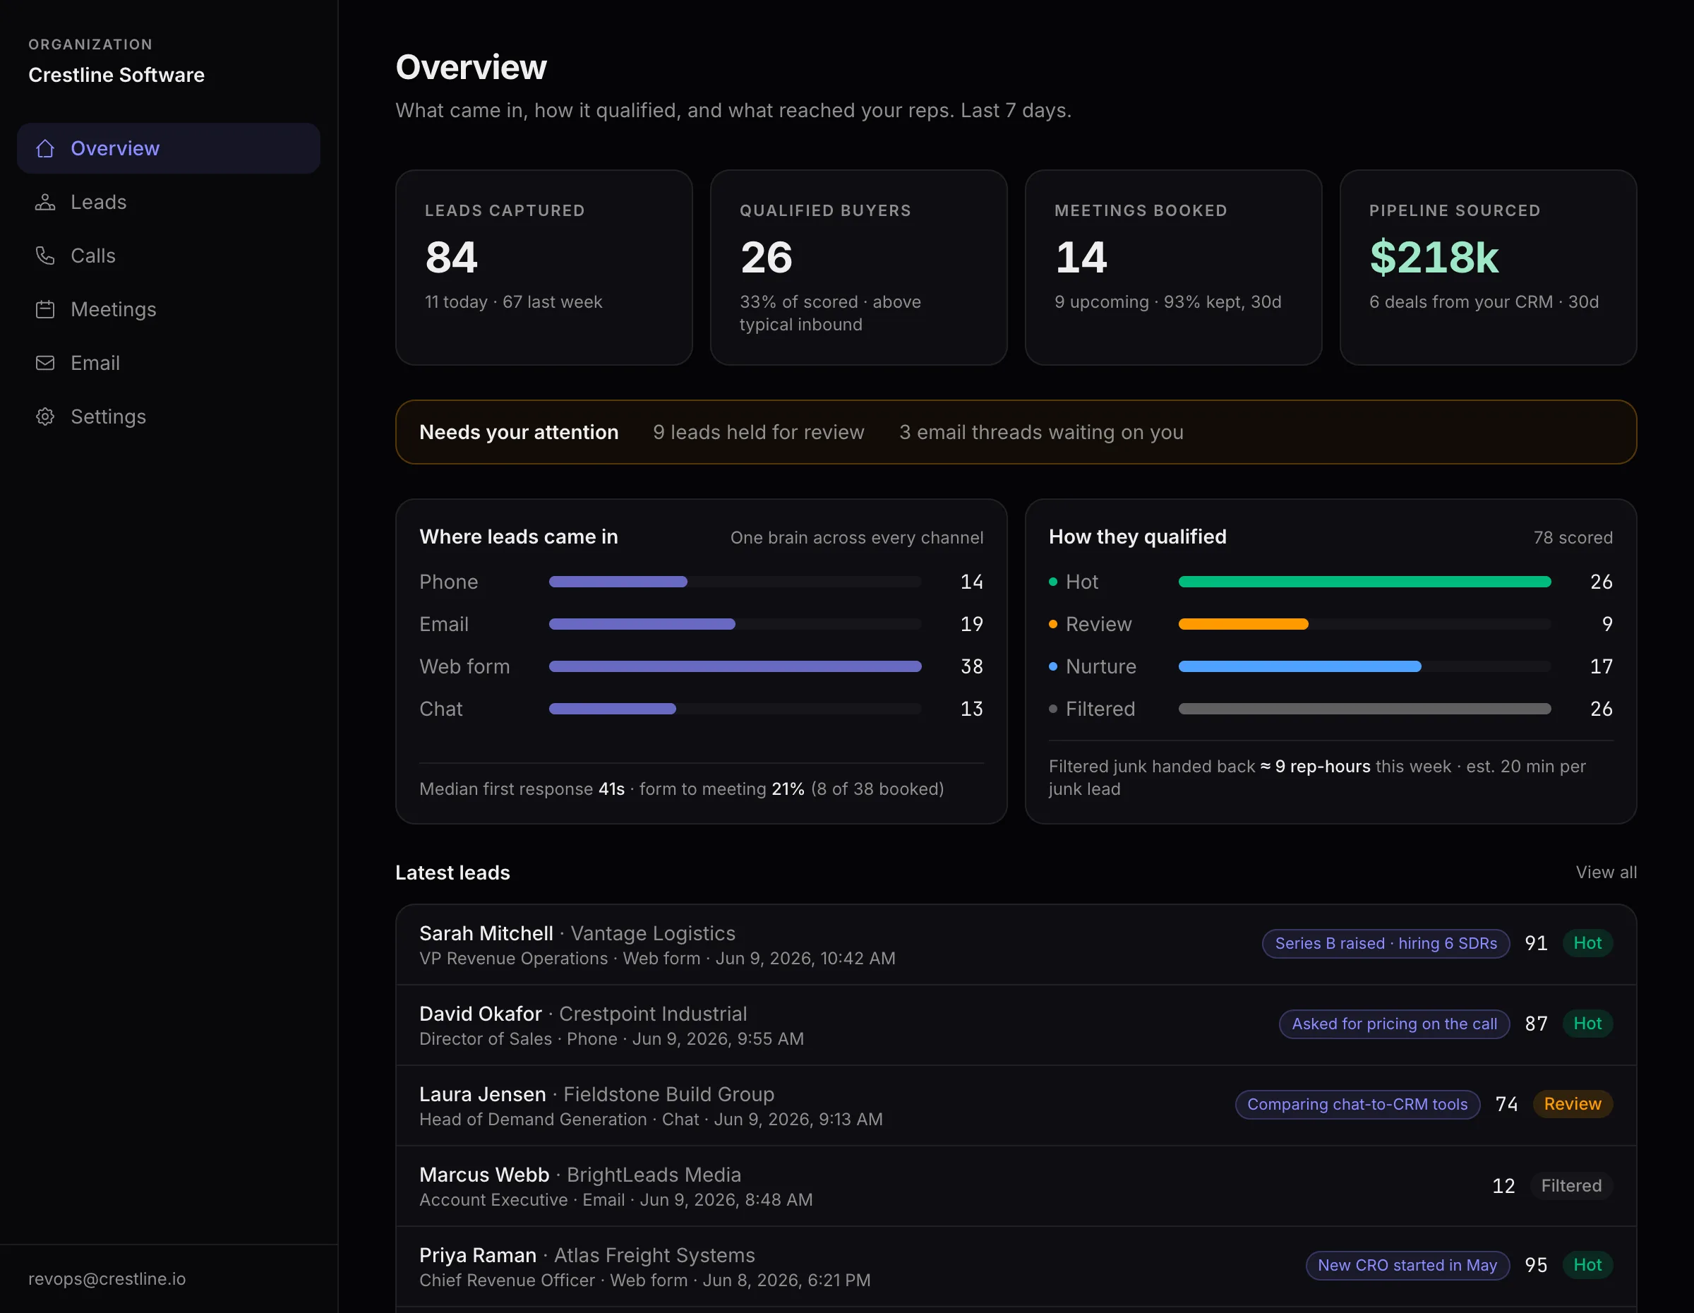Click the Phone channel bar
Viewport: 1694px width, 1313px height.
[x=735, y=582]
